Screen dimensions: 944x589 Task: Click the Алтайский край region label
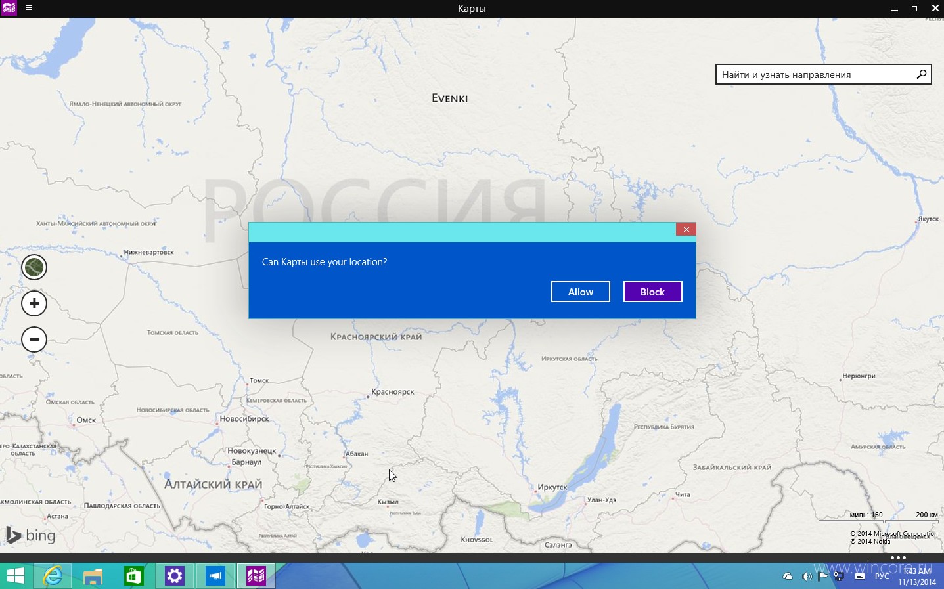(213, 485)
